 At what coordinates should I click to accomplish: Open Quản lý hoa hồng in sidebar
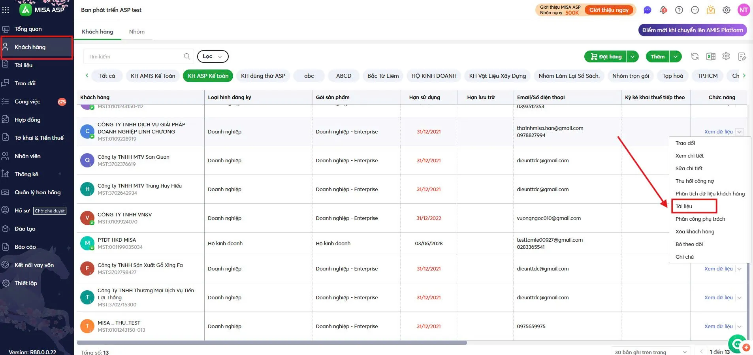tap(37, 192)
